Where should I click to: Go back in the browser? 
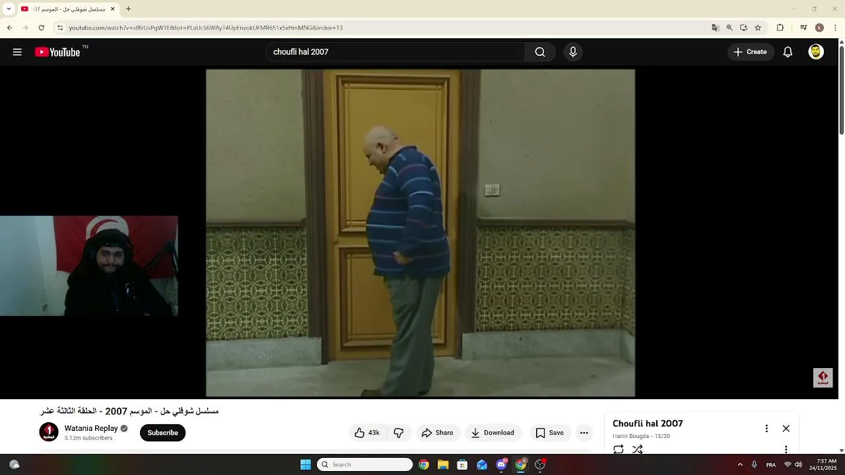10,28
